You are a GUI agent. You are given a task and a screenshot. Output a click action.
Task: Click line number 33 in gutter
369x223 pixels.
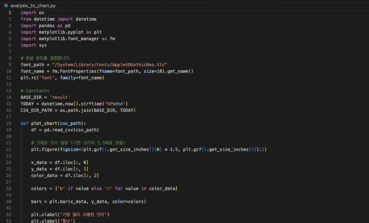pos(8,221)
